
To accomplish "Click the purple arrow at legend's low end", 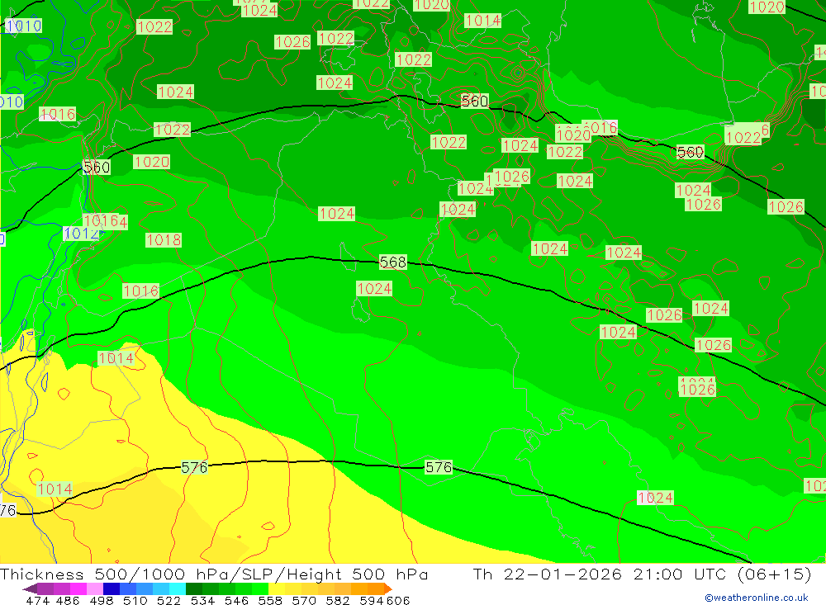I will (30, 588).
